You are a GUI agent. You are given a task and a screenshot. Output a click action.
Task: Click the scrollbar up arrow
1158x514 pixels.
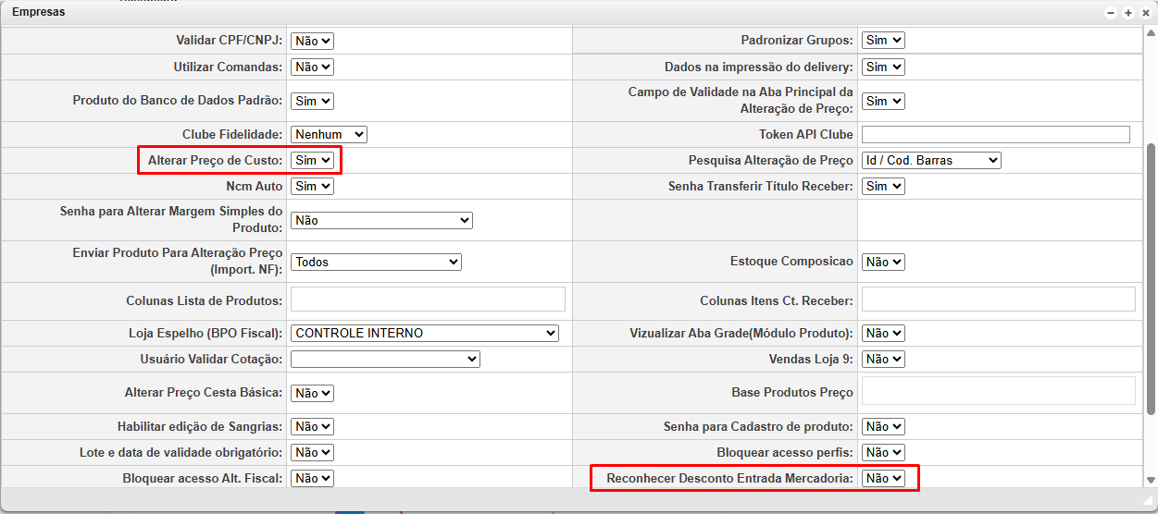point(1151,33)
